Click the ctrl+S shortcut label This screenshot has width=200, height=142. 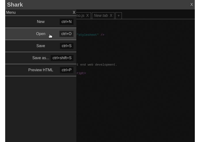66,46
